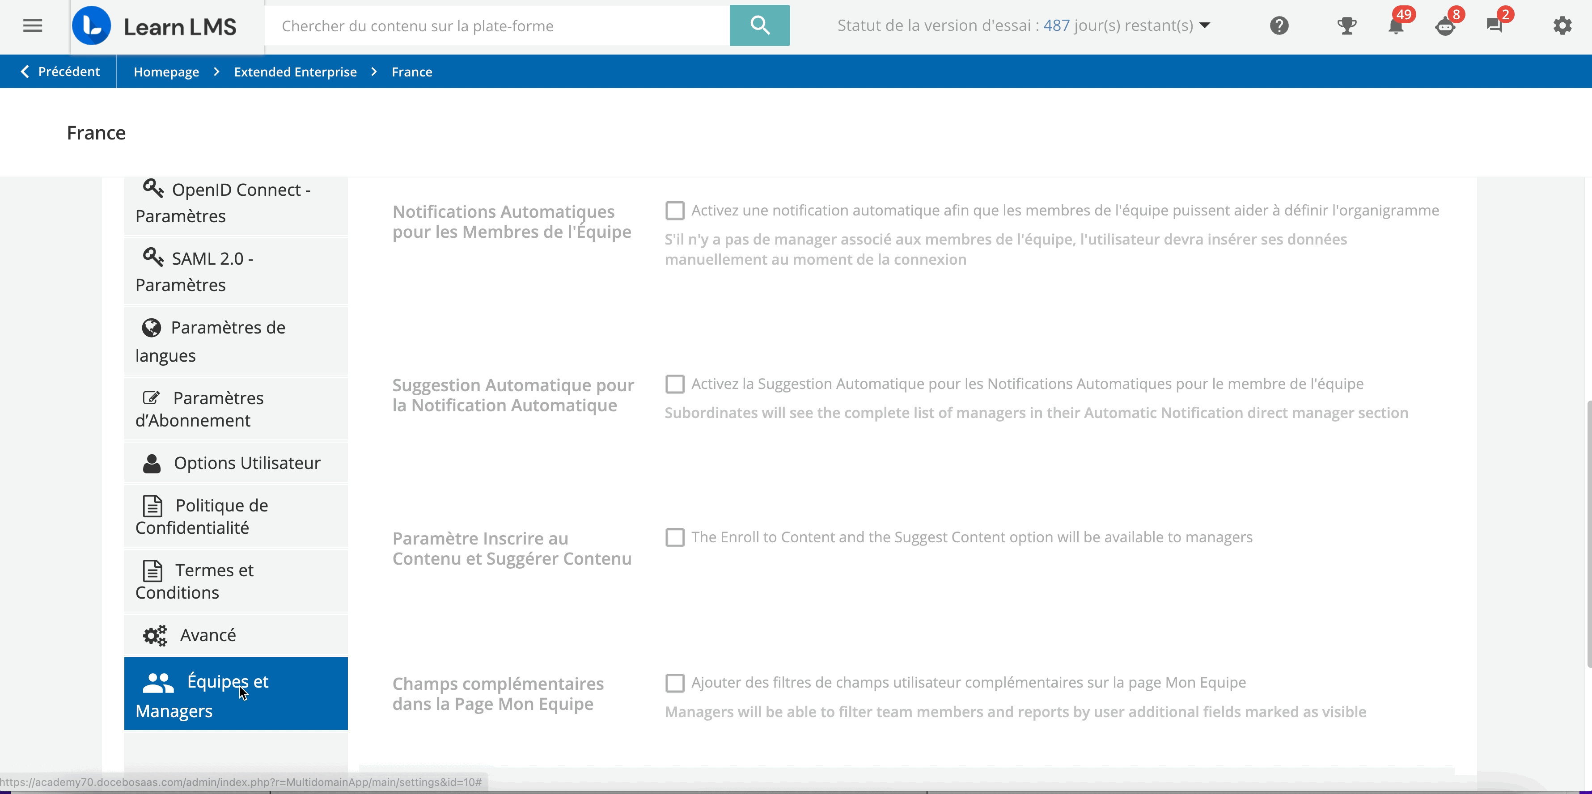Click the key icon beside SAML 2.0
Viewport: 1592px width, 794px height.
(x=153, y=257)
